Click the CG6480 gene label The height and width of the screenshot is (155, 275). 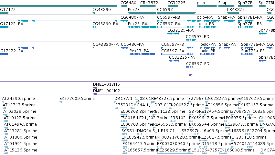pos(128,3)
